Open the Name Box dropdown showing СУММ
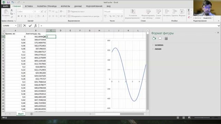Image resolution: width=221 pixels, height=124 pixels. pos(16,25)
